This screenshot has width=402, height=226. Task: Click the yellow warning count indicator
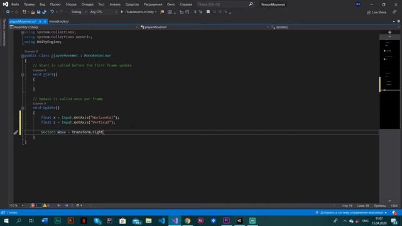(46, 205)
